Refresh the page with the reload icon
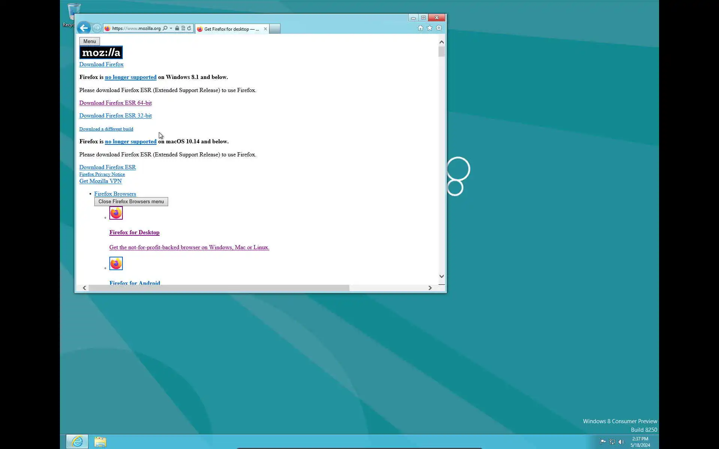Viewport: 719px width, 449px height. coord(189,28)
